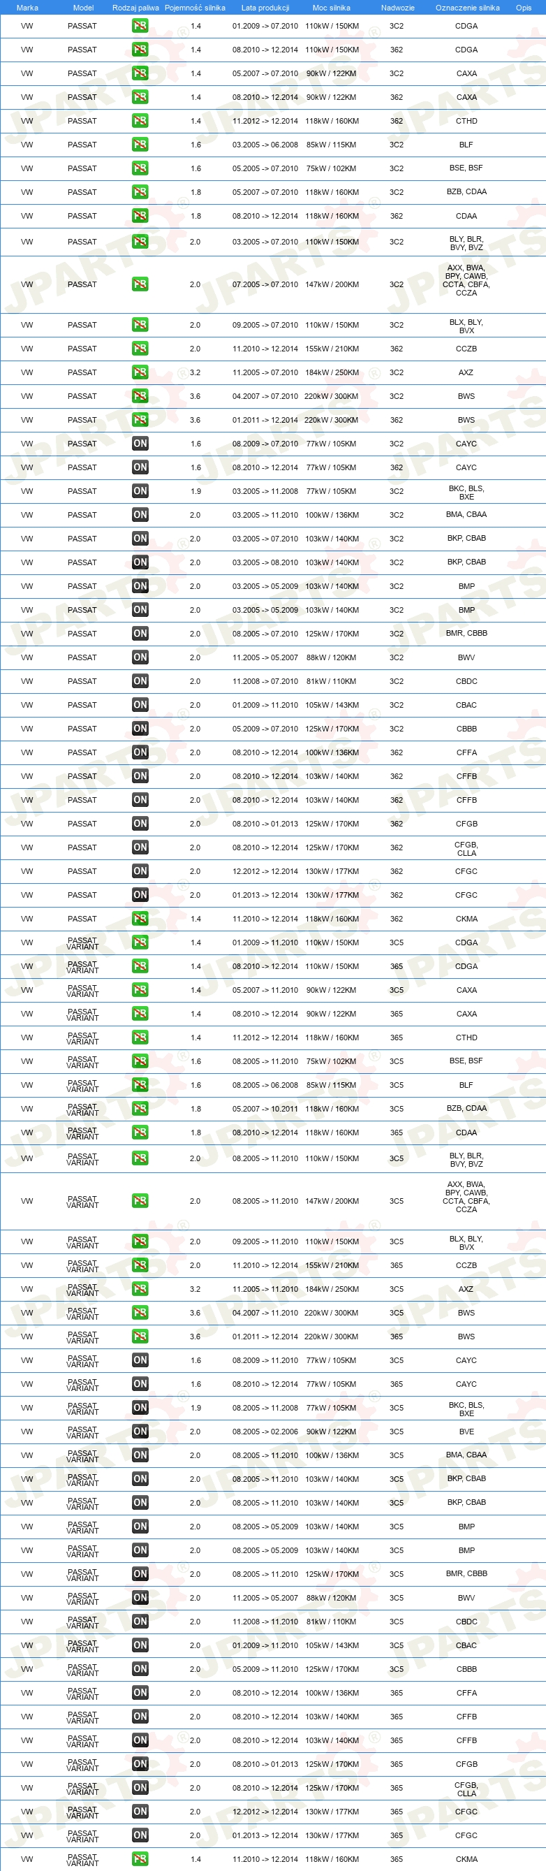The image size is (546, 1871).
Task: Select "155kW / 210KM" in the 362 CCZB row
Action: tap(332, 349)
